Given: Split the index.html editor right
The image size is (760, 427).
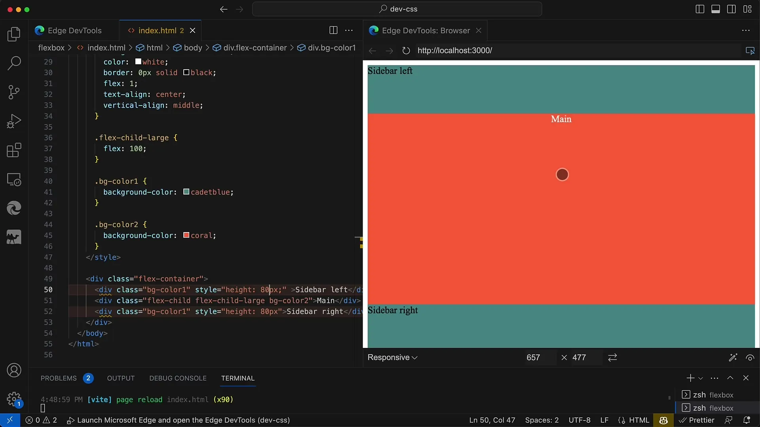Looking at the screenshot, I should coord(333,30).
